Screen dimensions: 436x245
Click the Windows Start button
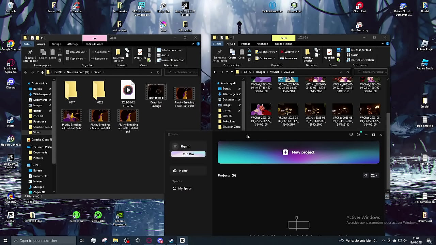5,241
